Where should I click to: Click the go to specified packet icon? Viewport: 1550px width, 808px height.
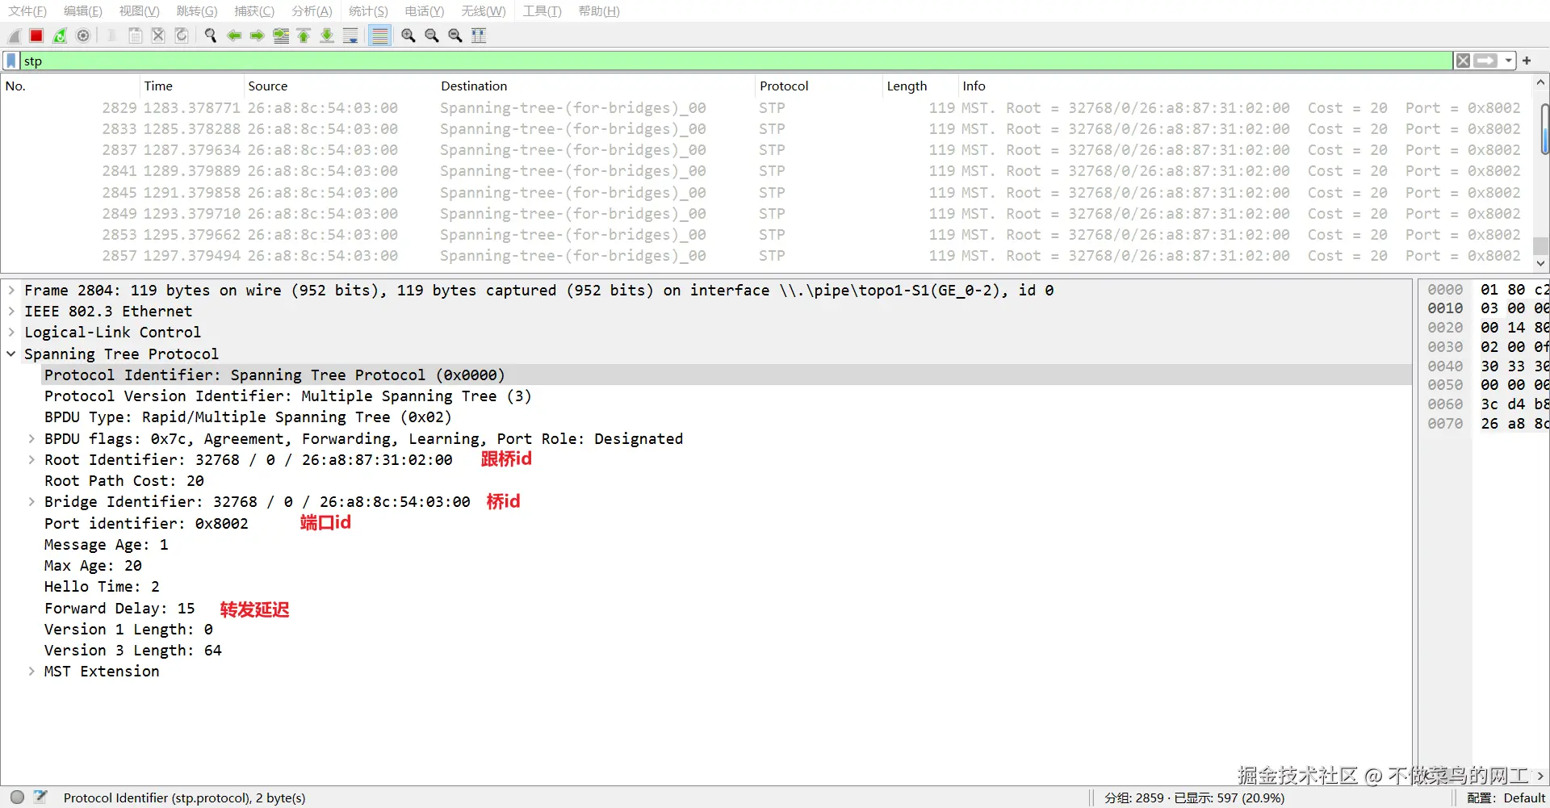coord(281,36)
